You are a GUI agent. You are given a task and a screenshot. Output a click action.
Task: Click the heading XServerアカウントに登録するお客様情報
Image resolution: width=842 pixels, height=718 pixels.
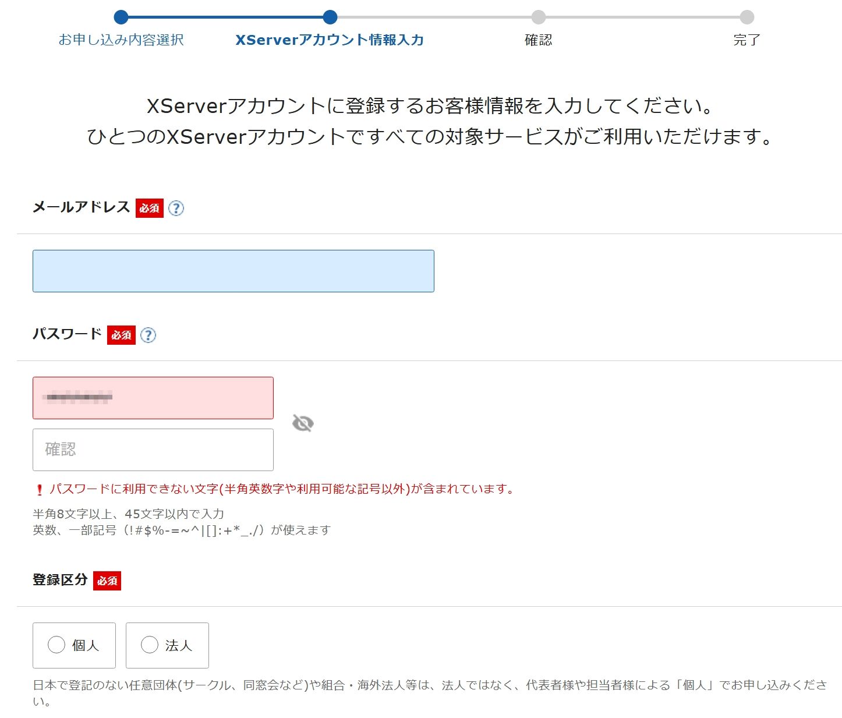click(x=430, y=106)
